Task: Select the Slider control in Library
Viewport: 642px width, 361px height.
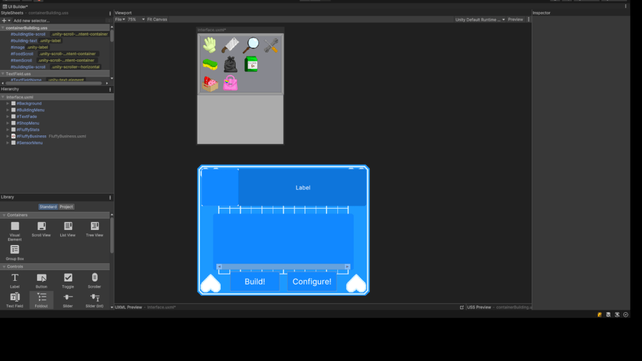Action: click(x=68, y=298)
